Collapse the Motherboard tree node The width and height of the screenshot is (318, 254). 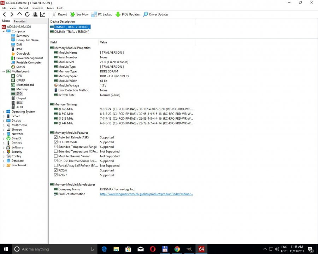pyautogui.click(x=4, y=71)
